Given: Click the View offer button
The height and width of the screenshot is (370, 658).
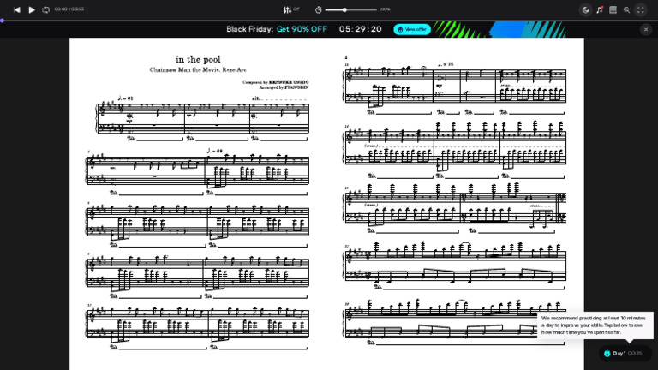Looking at the screenshot, I should point(412,29).
